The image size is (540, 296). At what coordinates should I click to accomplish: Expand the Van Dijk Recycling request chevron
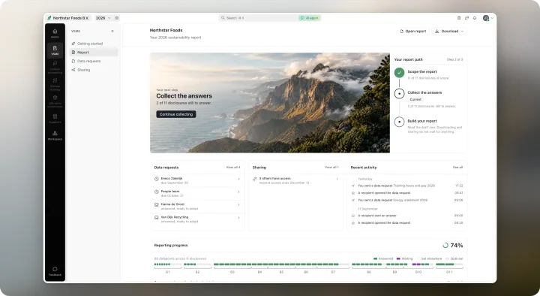tap(238, 217)
